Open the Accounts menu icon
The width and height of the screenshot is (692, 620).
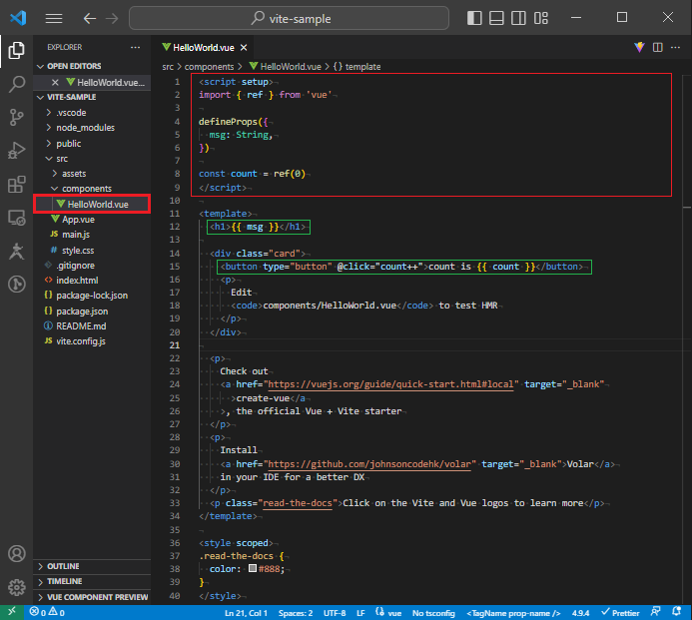(x=16, y=554)
